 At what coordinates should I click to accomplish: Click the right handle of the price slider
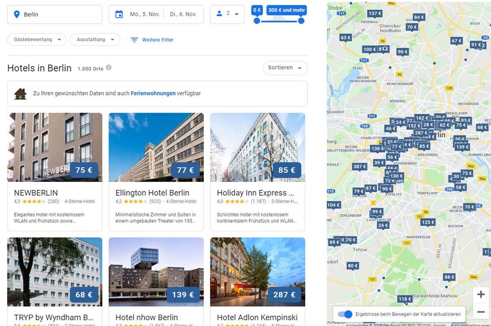[301, 21]
